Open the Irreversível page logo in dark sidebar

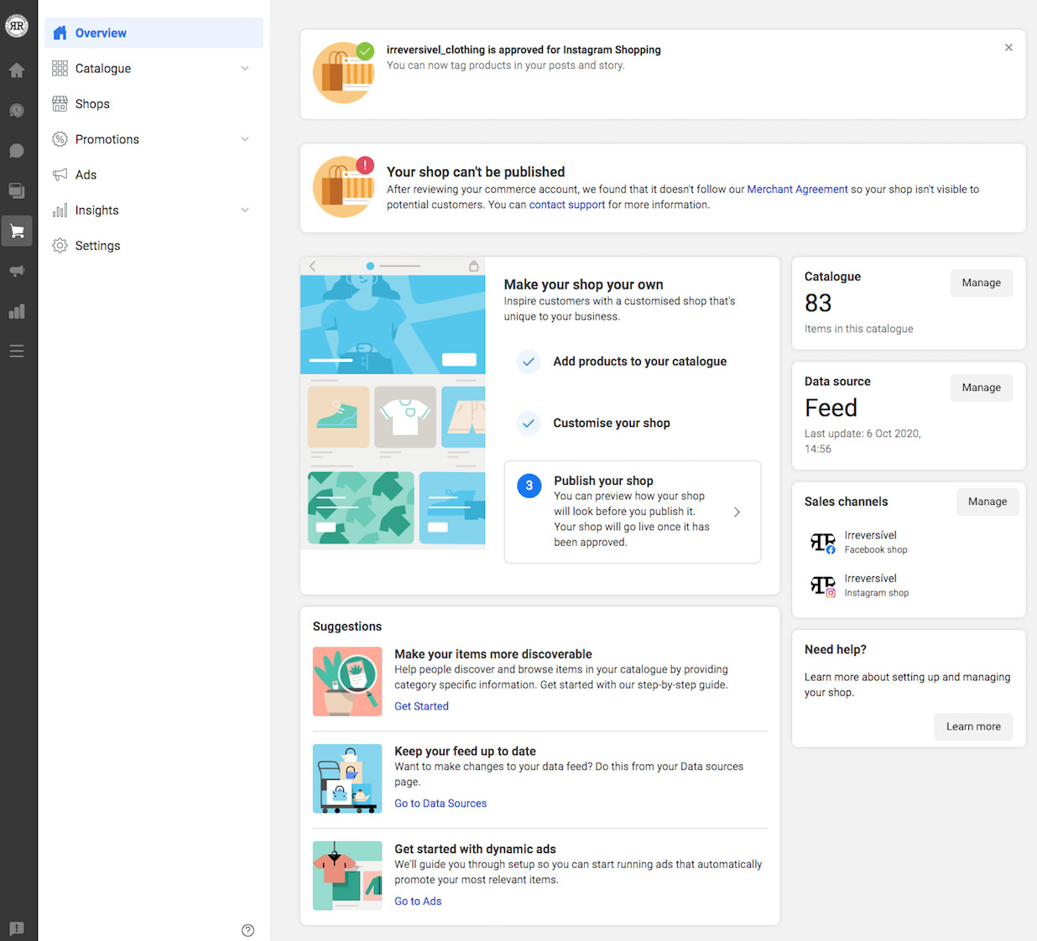tap(17, 26)
